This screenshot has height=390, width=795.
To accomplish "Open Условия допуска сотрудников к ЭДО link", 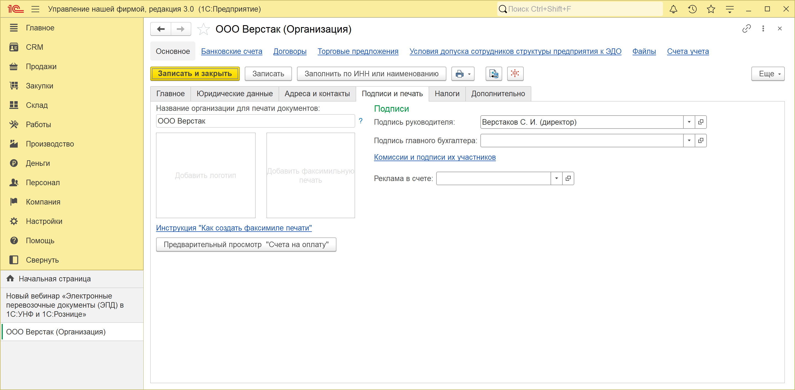I will (515, 52).
